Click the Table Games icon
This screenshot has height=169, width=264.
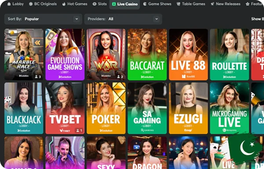(179, 4)
